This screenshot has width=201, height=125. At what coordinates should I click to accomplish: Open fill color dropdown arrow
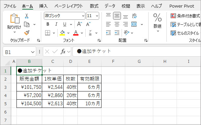[x=68, y=33]
